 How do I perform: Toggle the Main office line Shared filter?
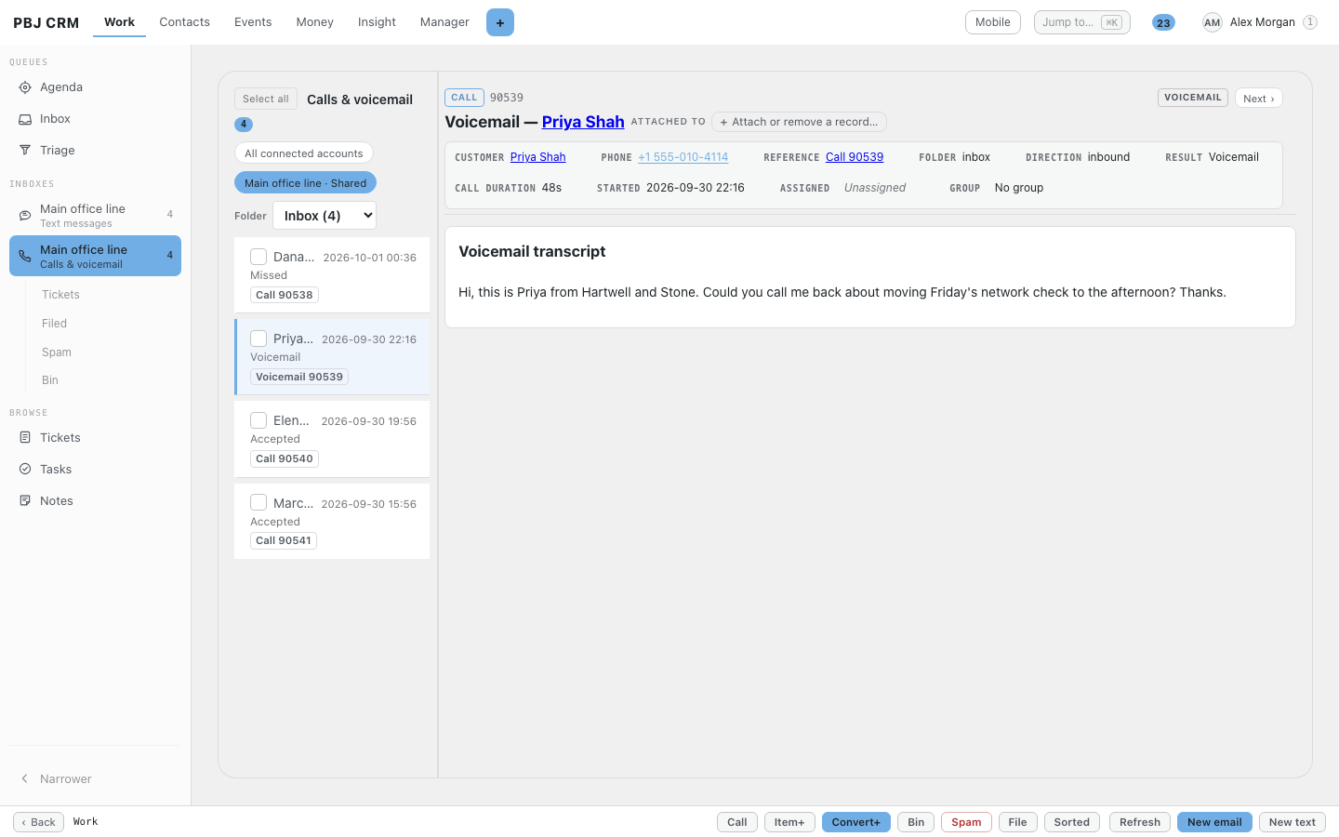pyautogui.click(x=305, y=183)
